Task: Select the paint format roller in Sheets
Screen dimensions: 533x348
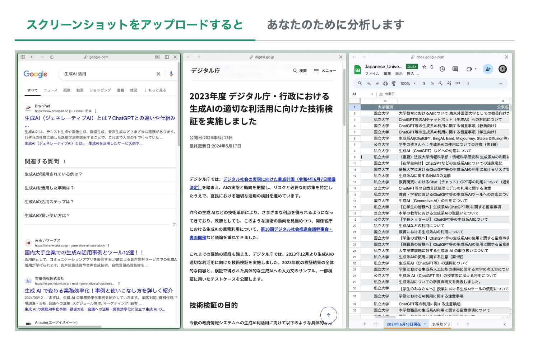Action: [x=394, y=83]
